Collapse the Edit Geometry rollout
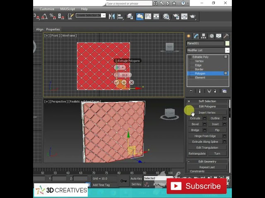 [207, 161]
